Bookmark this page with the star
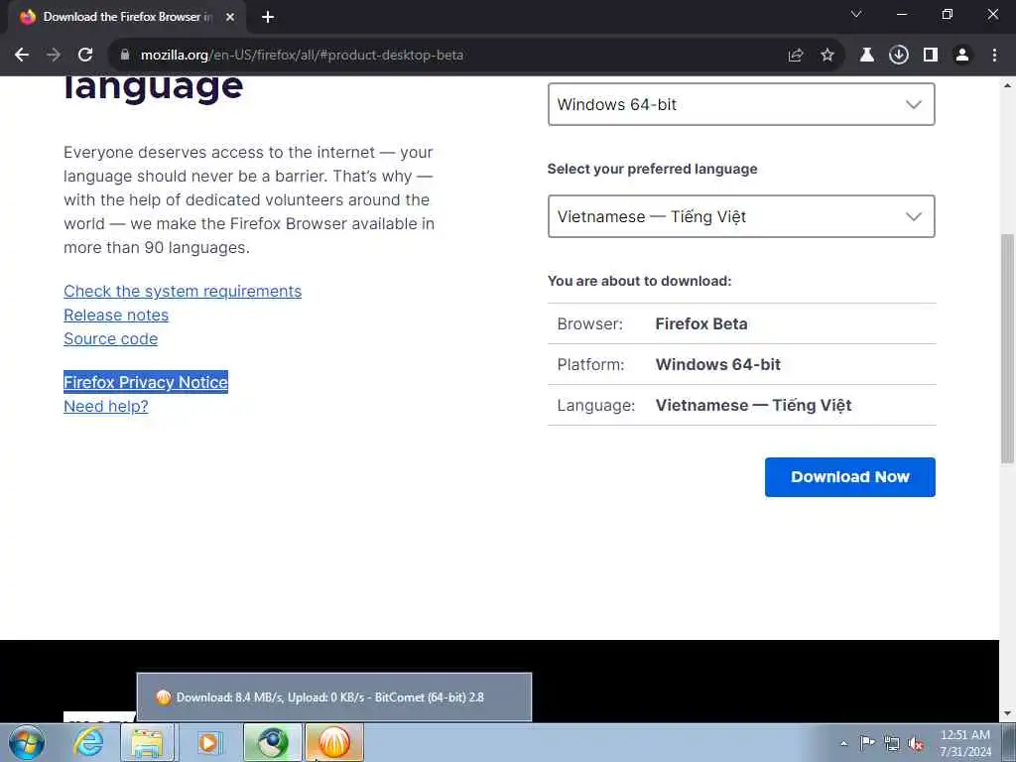 point(827,56)
